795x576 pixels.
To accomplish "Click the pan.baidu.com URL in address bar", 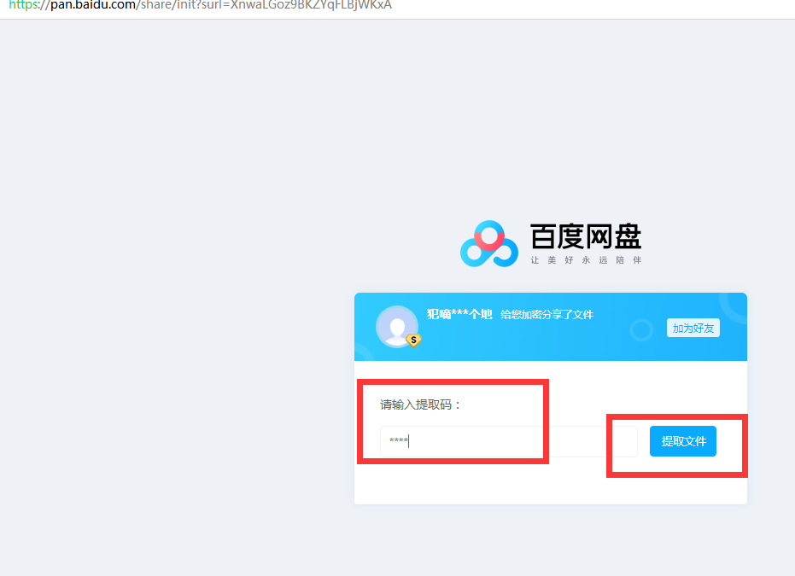I will click(x=201, y=5).
